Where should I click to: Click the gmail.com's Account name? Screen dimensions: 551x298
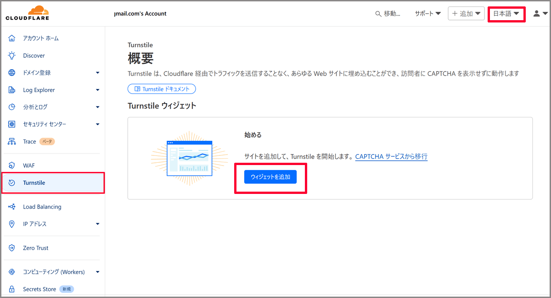click(x=140, y=14)
